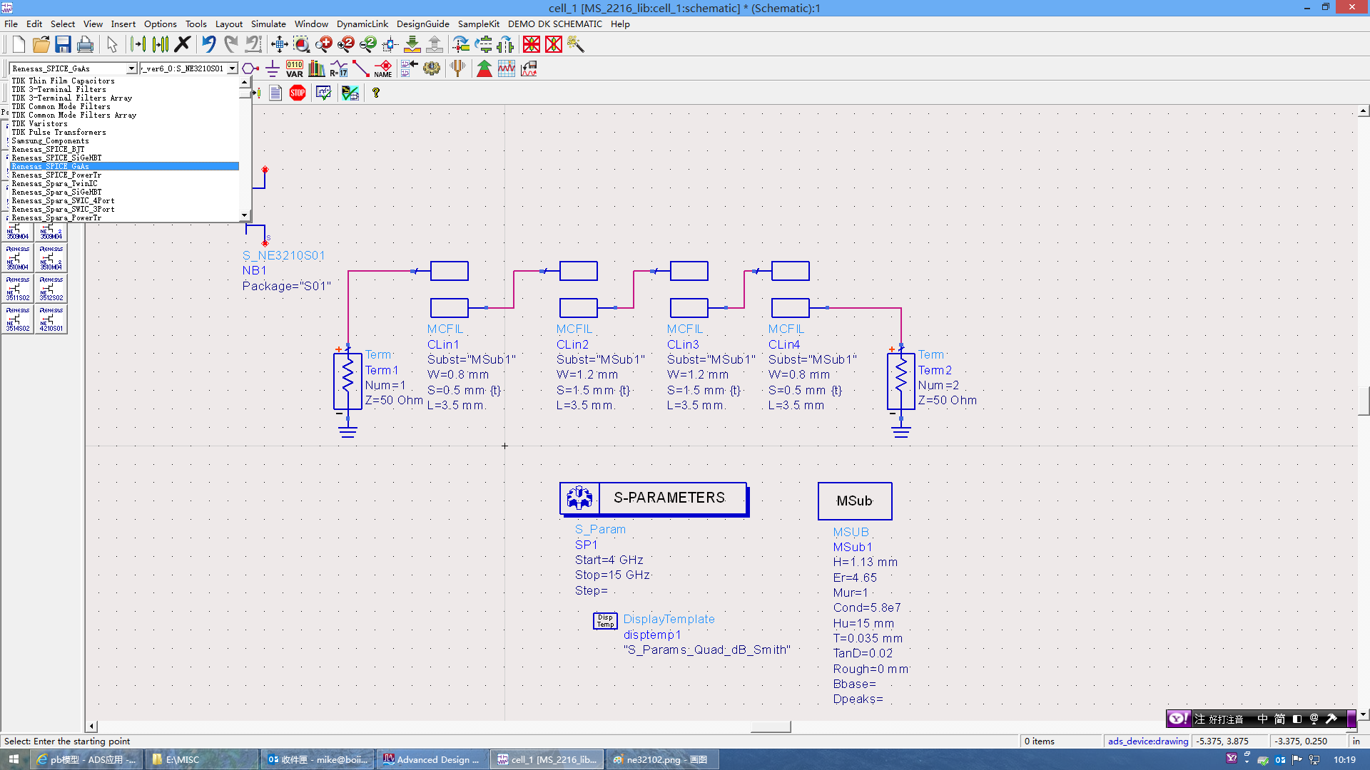Screen dimensions: 1370x770
Task: Open the Layout menu
Action: [229, 24]
